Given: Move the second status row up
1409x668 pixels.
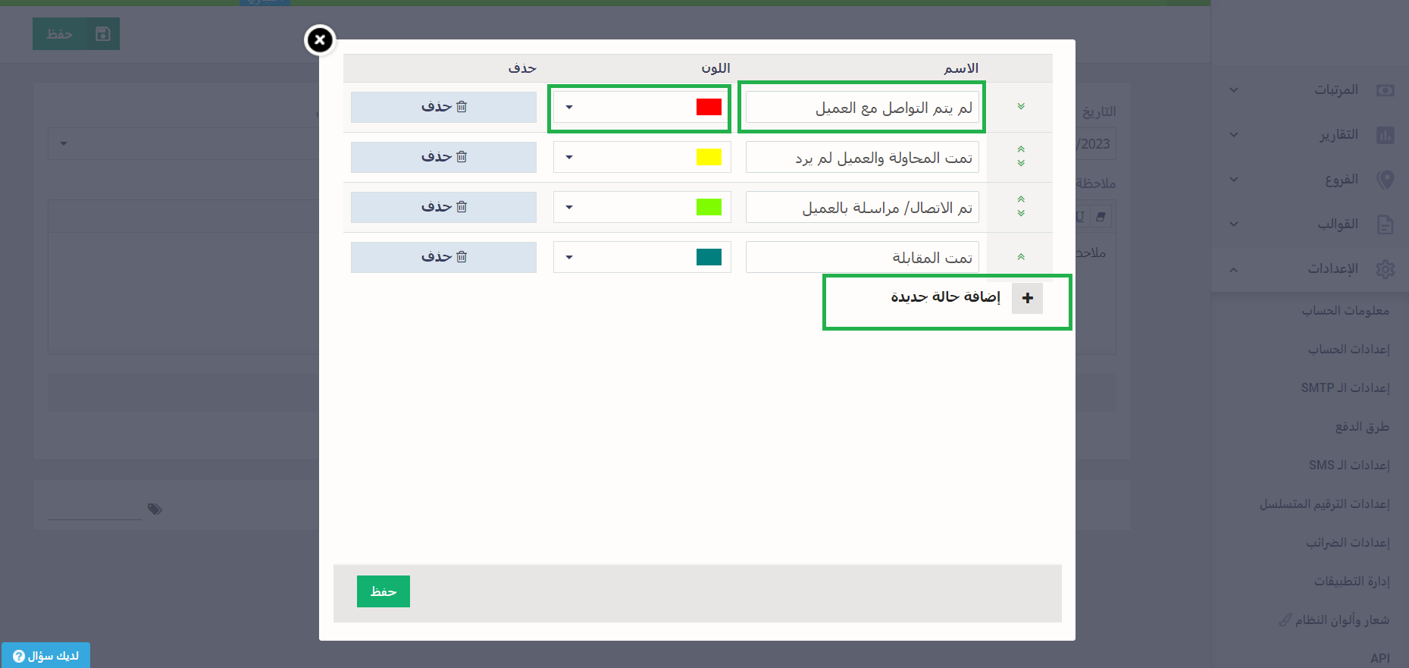Looking at the screenshot, I should [1021, 149].
